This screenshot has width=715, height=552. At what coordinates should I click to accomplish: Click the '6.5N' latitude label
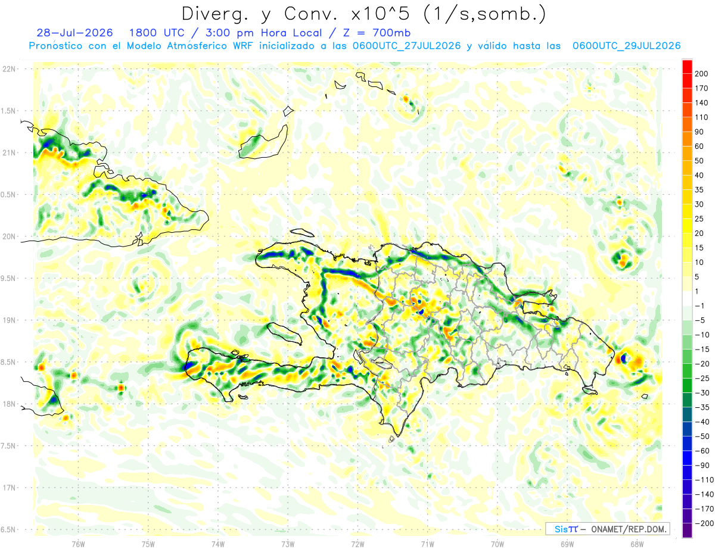click(x=9, y=529)
